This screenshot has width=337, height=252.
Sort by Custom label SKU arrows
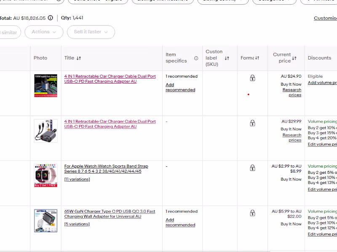tap(227, 58)
